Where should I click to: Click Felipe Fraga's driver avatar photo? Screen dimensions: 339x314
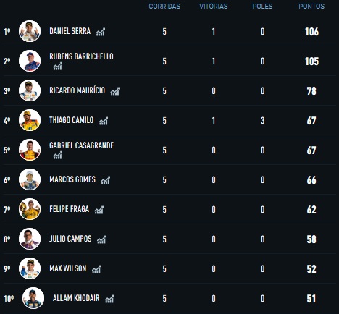(30, 209)
